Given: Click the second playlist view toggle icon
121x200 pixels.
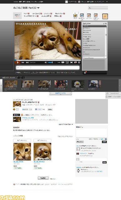Looking at the screenshot, I should coord(23,77).
